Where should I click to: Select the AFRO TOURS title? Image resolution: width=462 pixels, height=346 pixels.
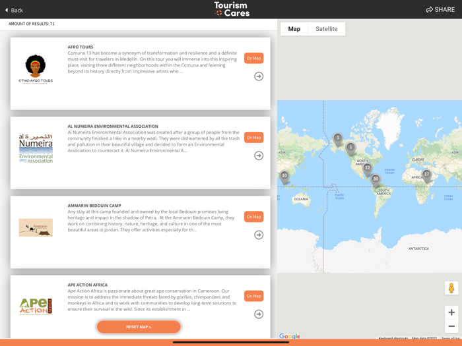pos(81,47)
